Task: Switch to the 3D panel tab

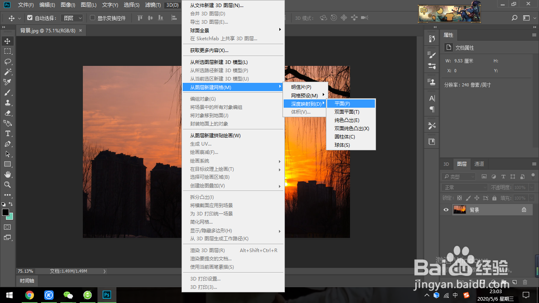Action: pyautogui.click(x=446, y=164)
